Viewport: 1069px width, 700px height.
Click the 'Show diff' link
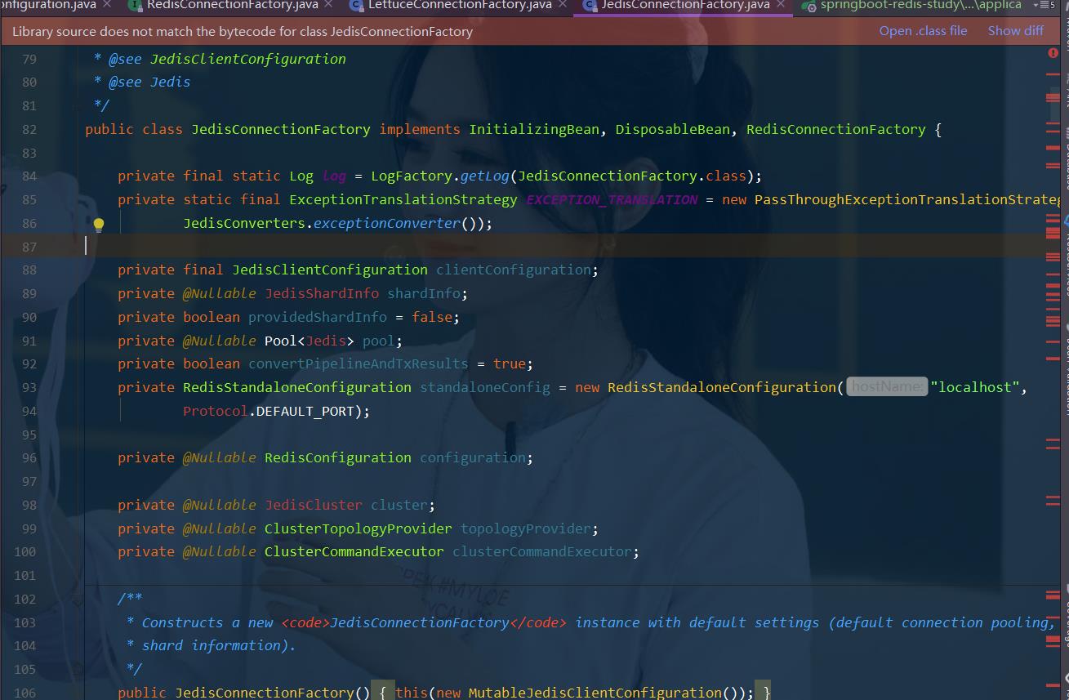[x=1015, y=31]
